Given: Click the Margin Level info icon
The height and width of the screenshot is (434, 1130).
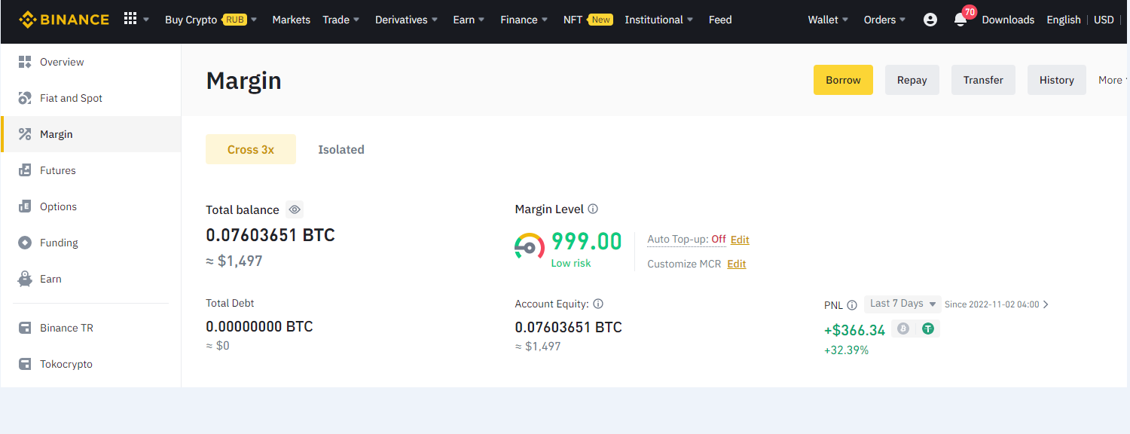Looking at the screenshot, I should tap(593, 209).
